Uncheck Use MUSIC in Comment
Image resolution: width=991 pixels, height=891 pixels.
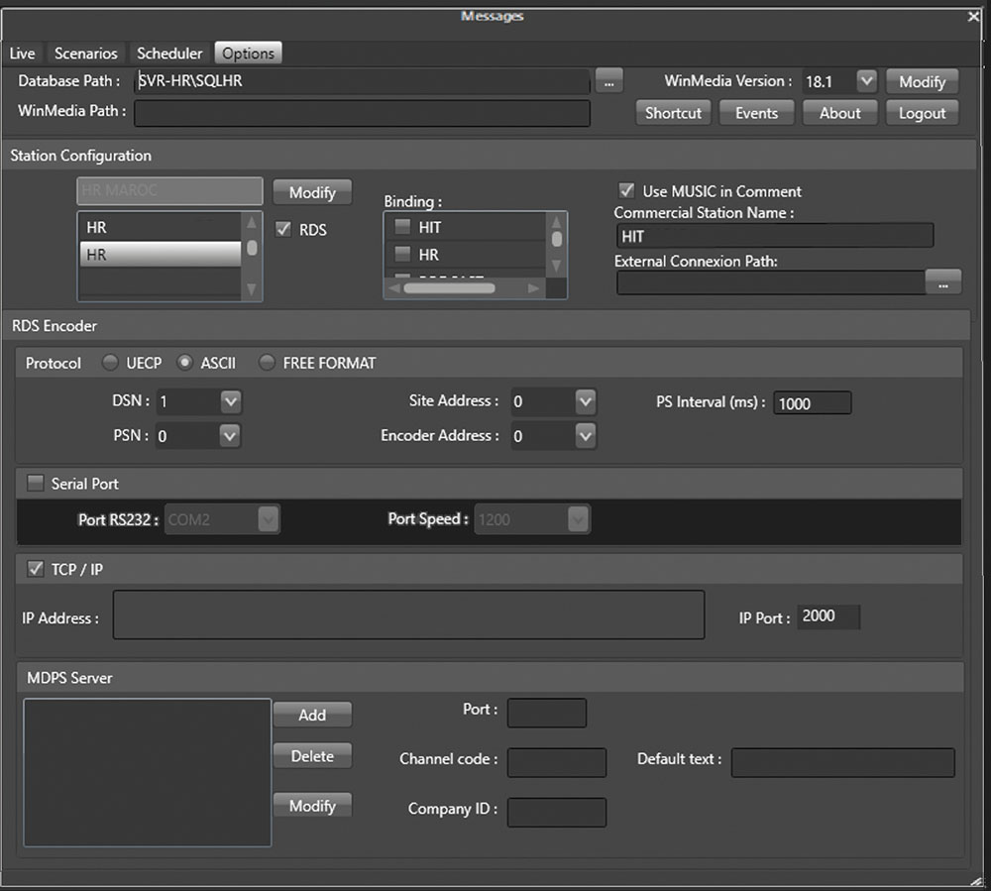point(626,190)
